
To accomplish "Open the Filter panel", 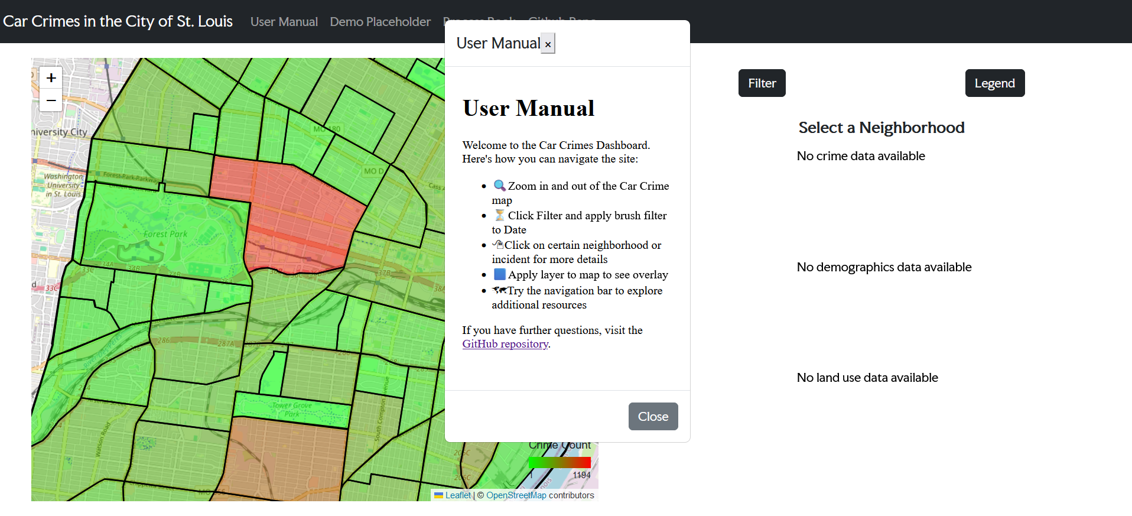I will click(762, 83).
